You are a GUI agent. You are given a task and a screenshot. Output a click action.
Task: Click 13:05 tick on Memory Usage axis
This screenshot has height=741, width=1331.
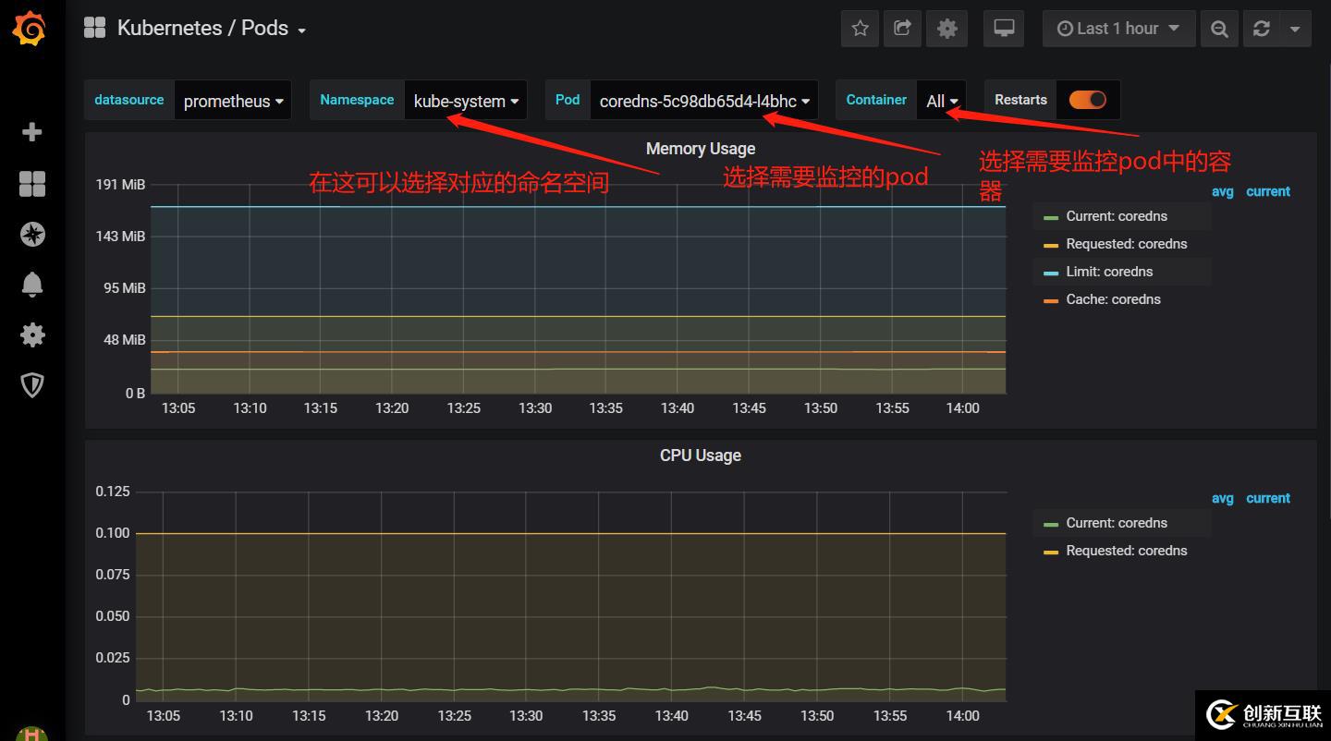coord(178,408)
